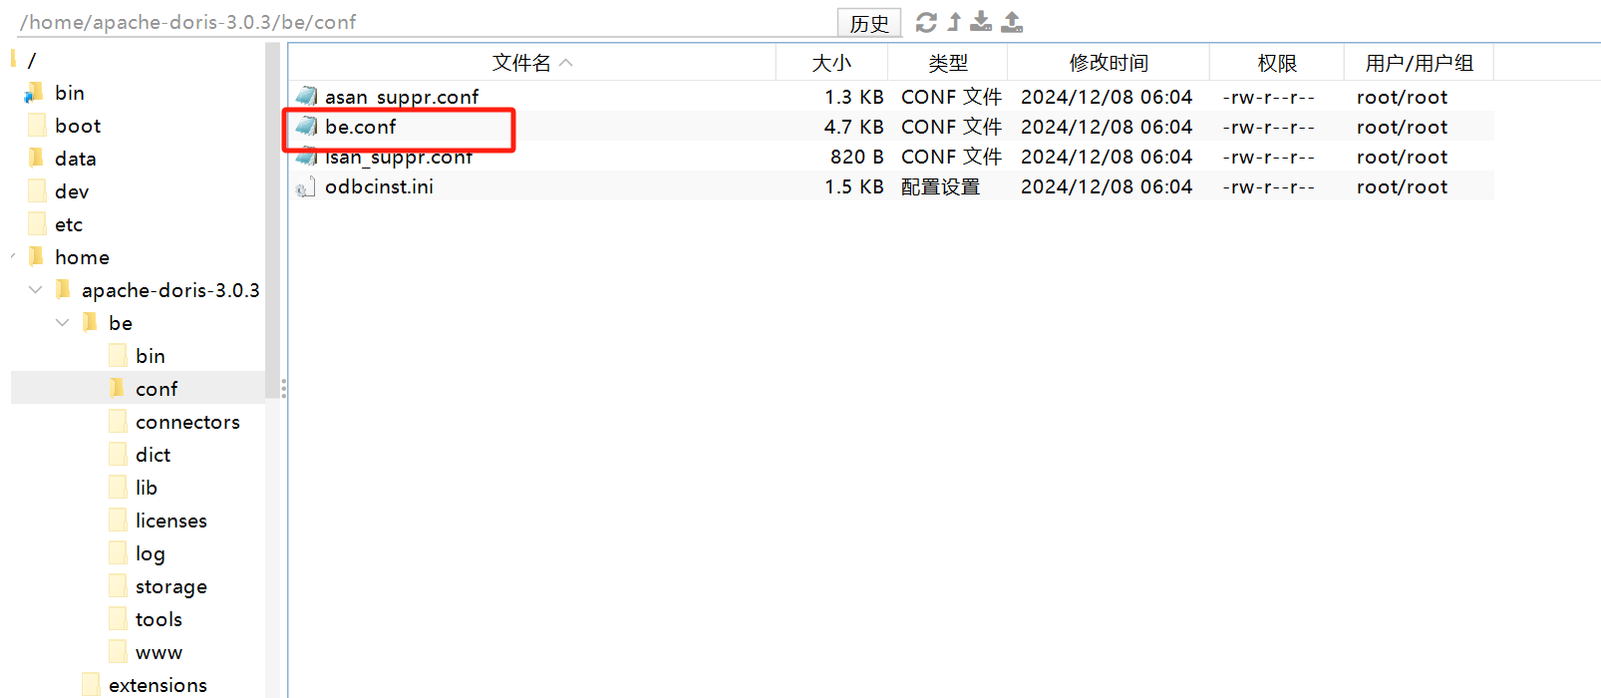Click the panel splitter handle
Viewport: 1601px width, 698px height.
point(284,389)
